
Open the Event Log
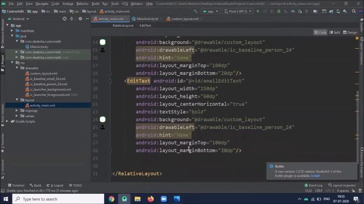(x=313, y=185)
